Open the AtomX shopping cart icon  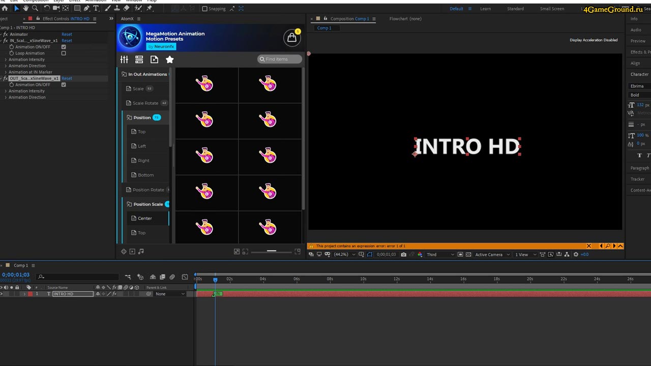(291, 38)
